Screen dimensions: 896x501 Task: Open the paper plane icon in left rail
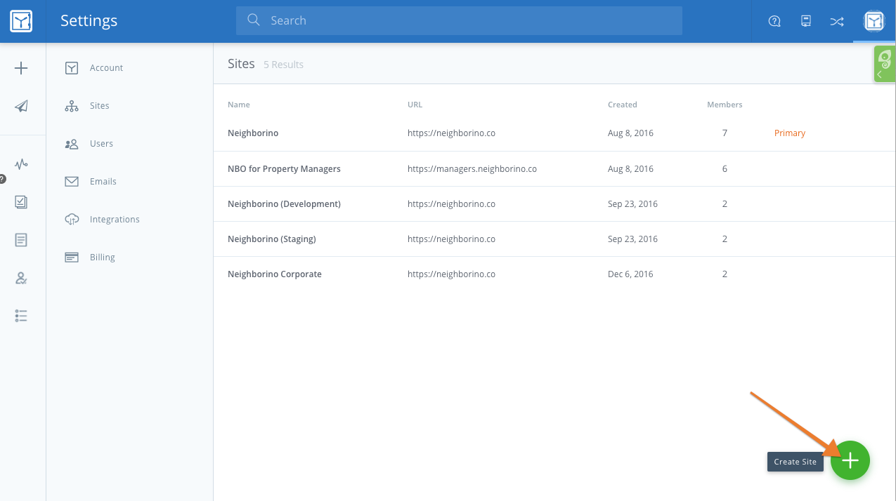coord(22,106)
